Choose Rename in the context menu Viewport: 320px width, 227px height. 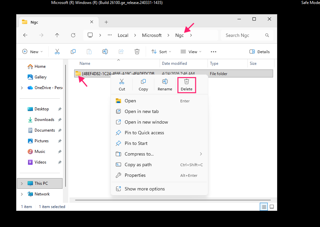165,85
